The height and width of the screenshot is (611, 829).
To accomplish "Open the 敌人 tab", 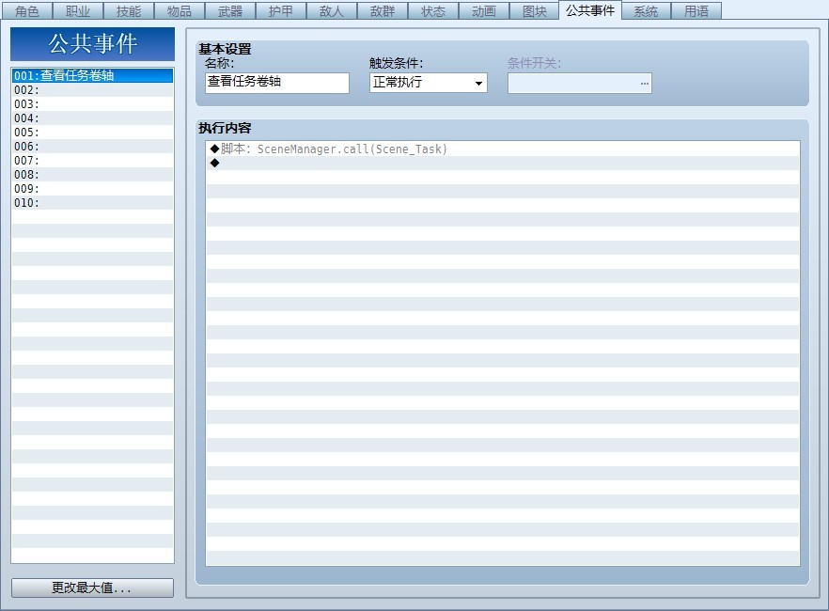I will point(332,11).
